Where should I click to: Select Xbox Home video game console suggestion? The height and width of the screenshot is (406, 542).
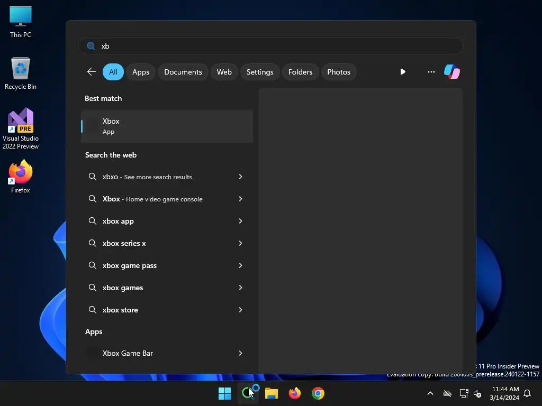(x=167, y=199)
